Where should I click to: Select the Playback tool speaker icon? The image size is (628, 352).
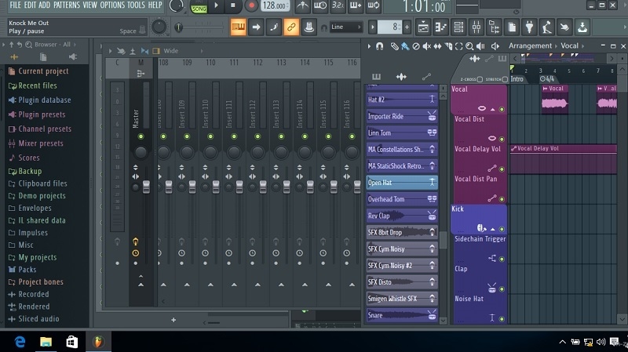[x=480, y=46]
